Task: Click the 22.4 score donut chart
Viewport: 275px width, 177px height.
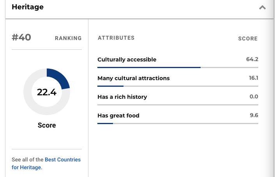Action: click(47, 92)
